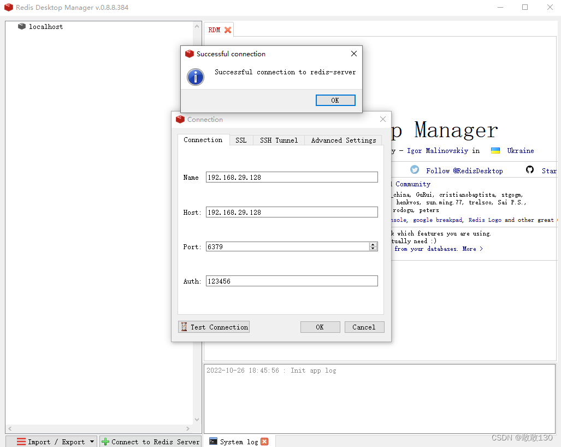The width and height of the screenshot is (561, 447).
Task: Open Follow @RedisDesktop link
Action: point(464,170)
